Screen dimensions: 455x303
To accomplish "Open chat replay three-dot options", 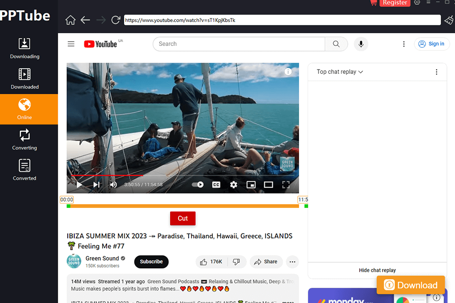I will click(437, 72).
